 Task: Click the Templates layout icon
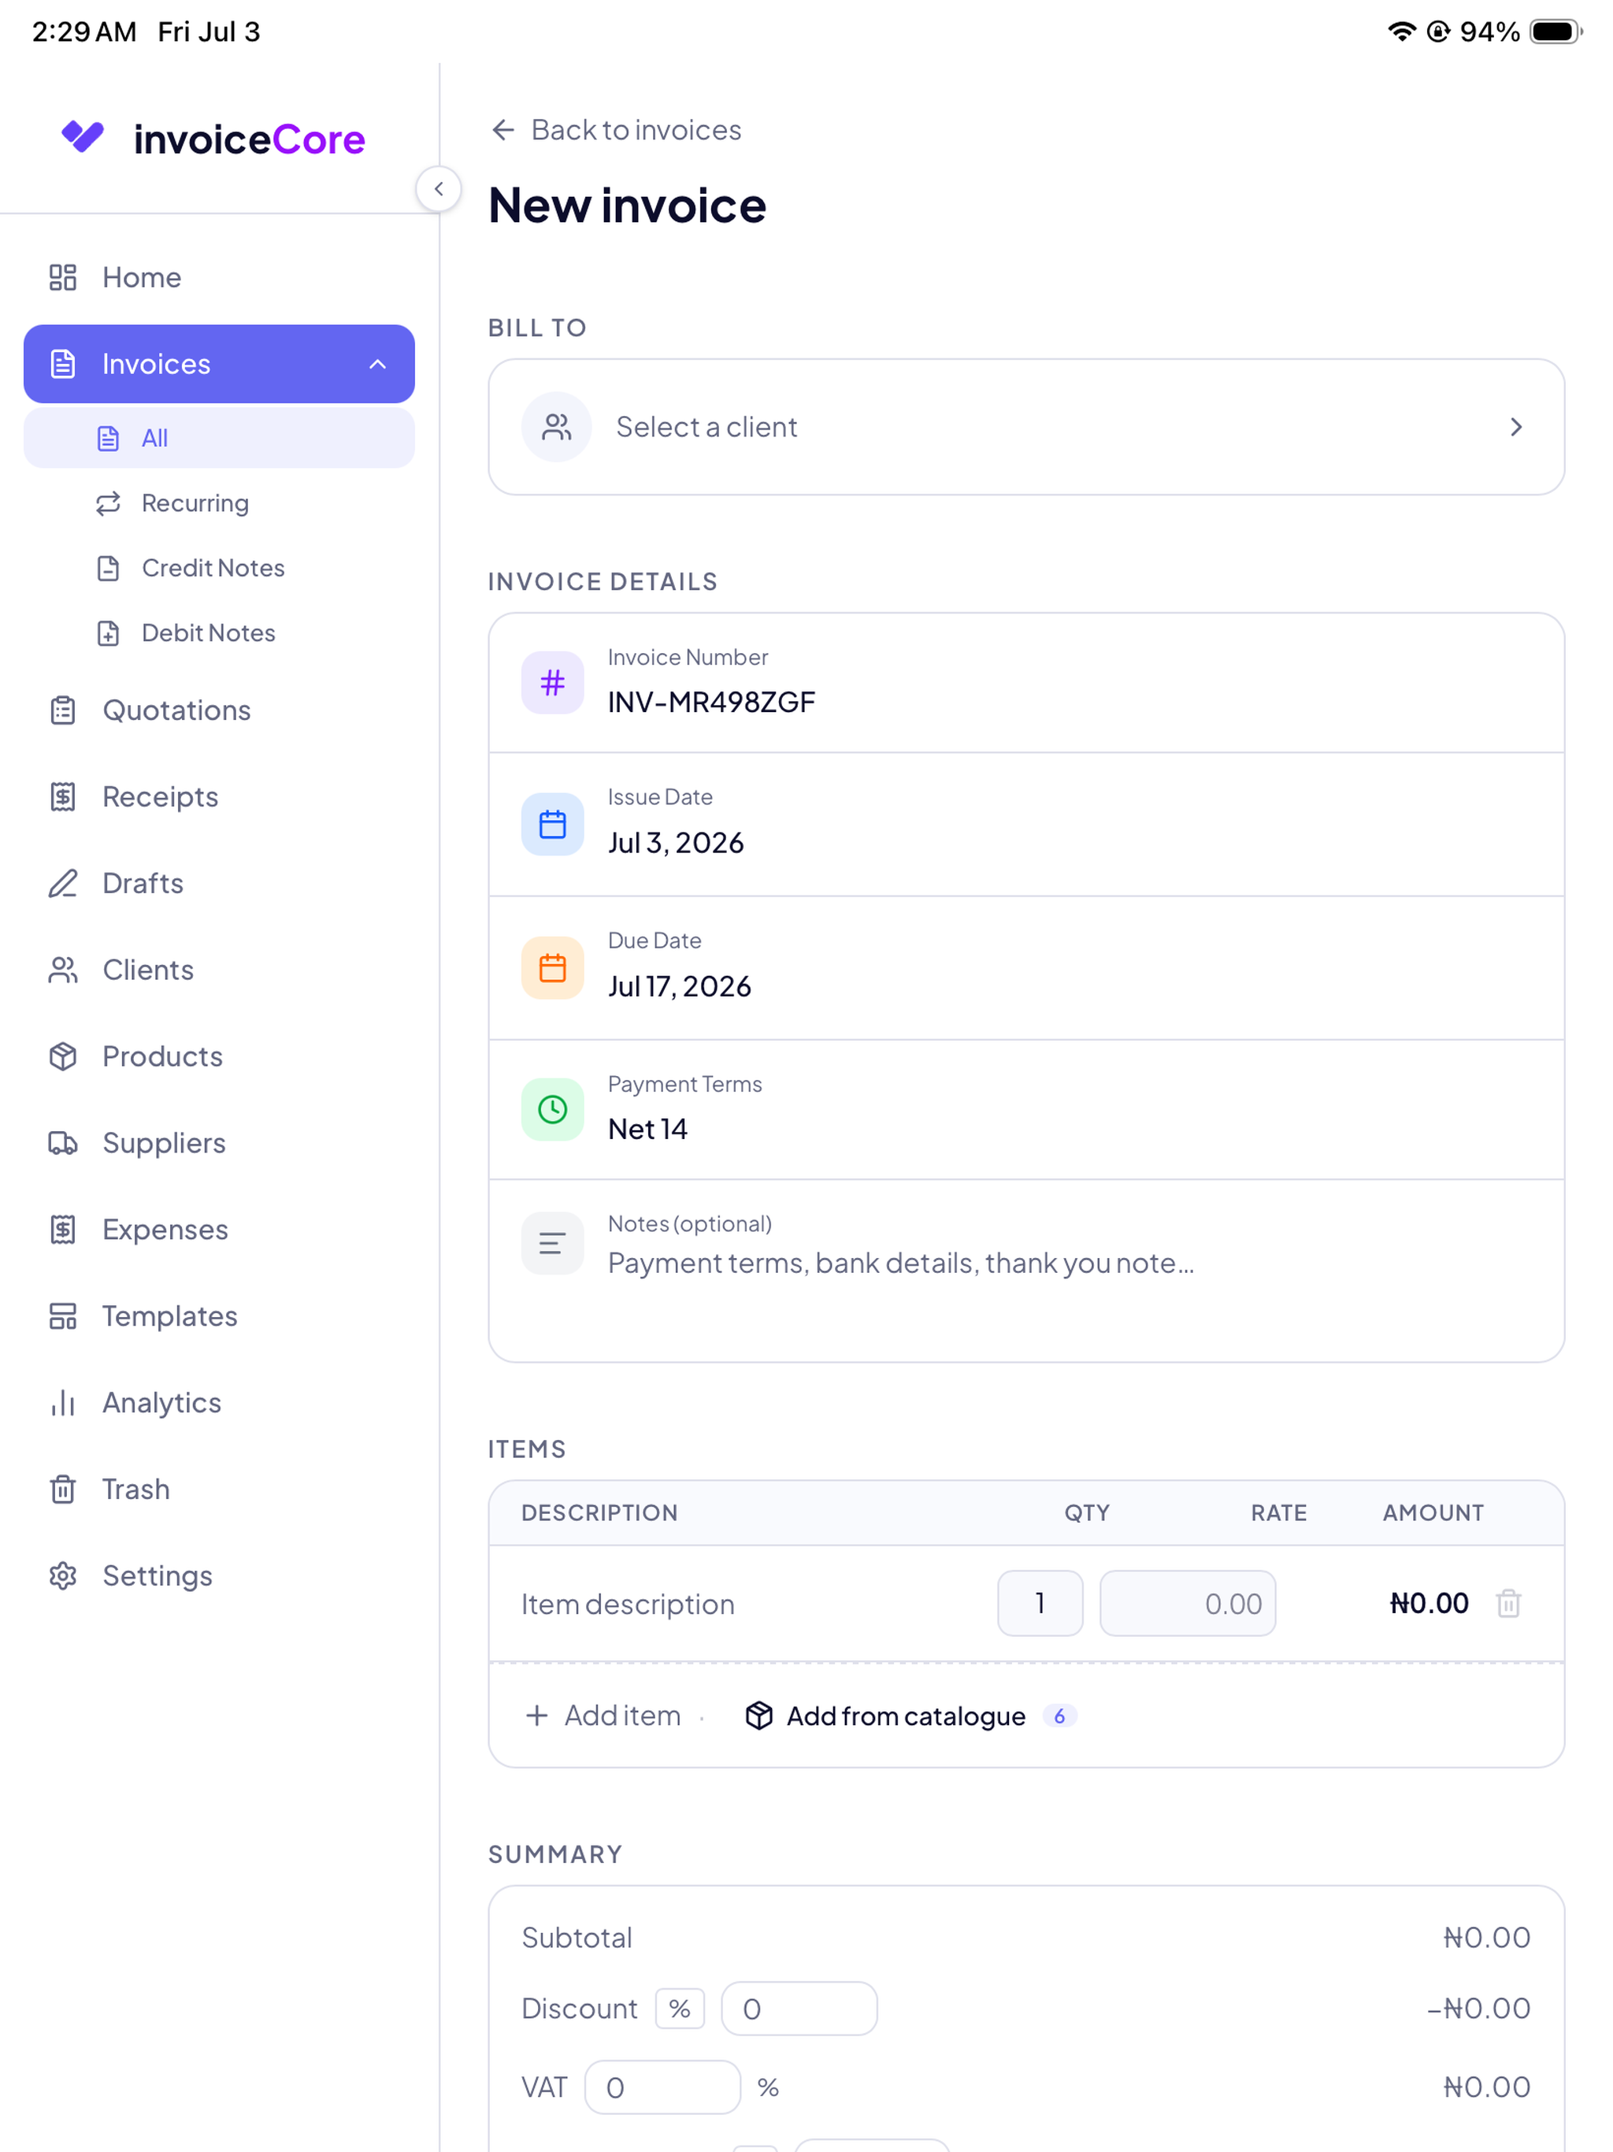click(x=63, y=1316)
